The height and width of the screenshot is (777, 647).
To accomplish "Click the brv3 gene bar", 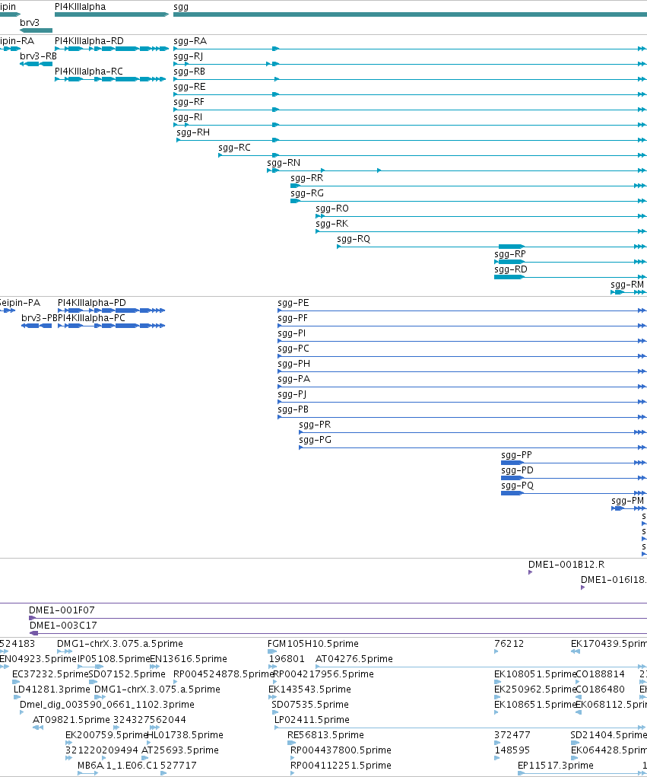I will click(x=36, y=30).
